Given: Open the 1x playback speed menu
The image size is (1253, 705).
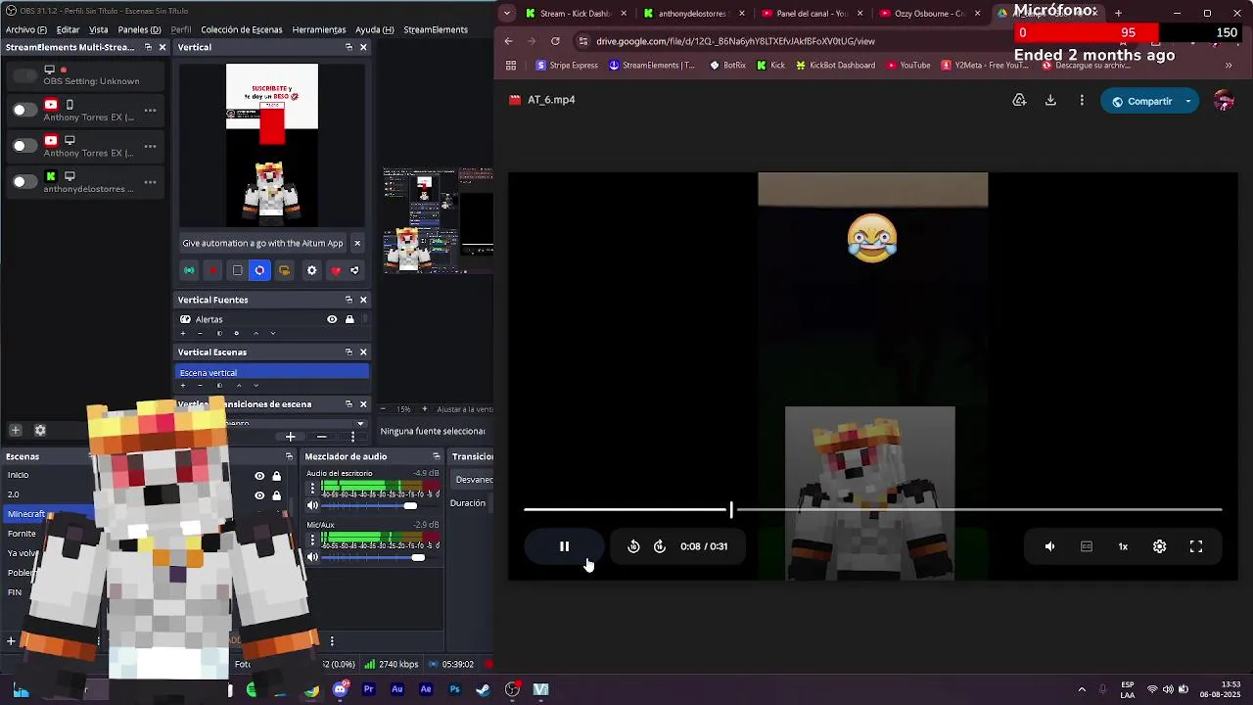Looking at the screenshot, I should (1123, 546).
